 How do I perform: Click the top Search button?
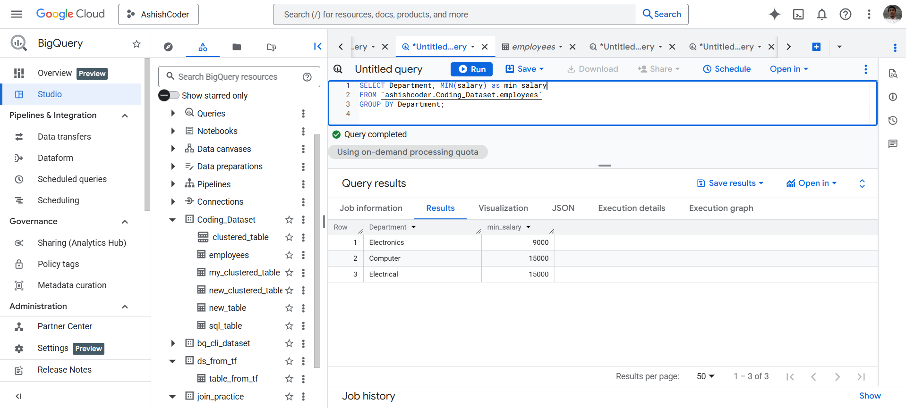(x=662, y=14)
